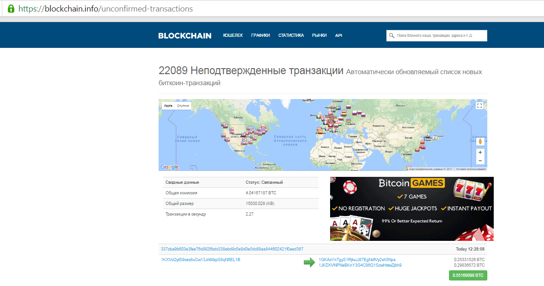Open transaction hash 337cba9b603e link
The width and height of the screenshot is (544, 286).
[x=232, y=249]
